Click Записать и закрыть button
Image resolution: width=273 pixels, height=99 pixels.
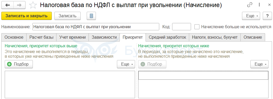tap(27, 16)
